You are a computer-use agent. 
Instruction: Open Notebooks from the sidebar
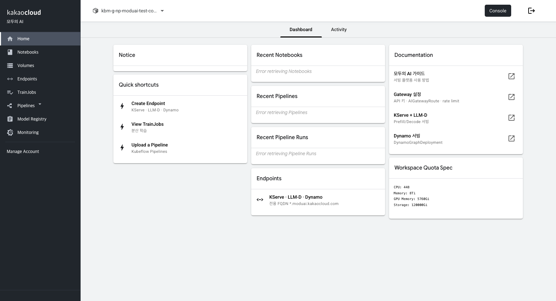click(40, 52)
